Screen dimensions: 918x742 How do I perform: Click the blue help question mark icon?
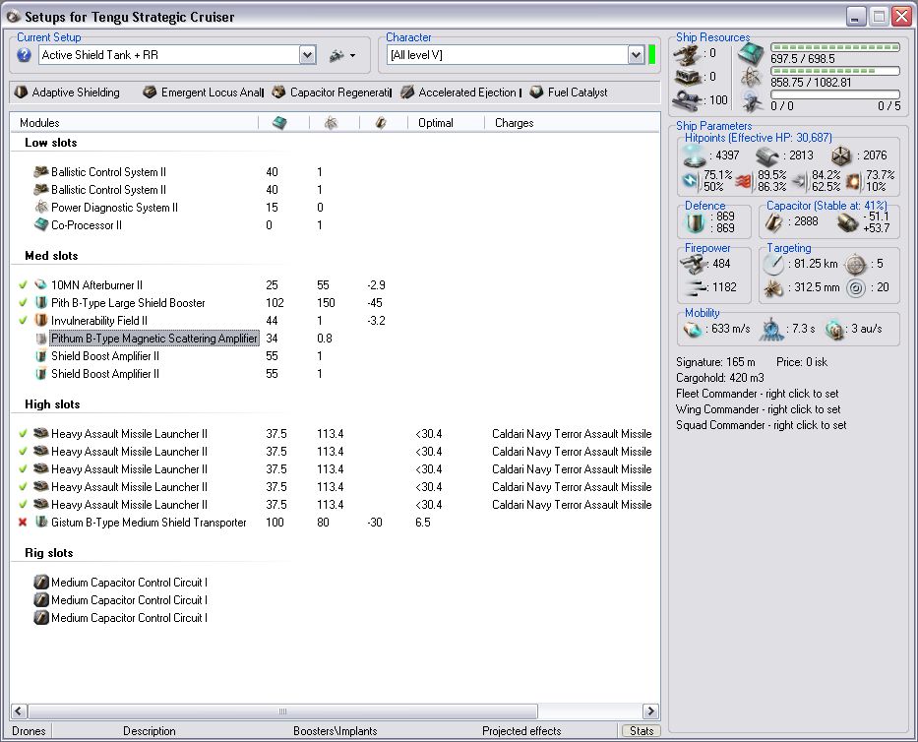24,55
